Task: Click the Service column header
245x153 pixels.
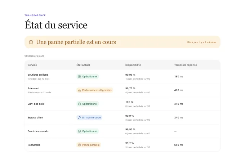Action: 32,65
